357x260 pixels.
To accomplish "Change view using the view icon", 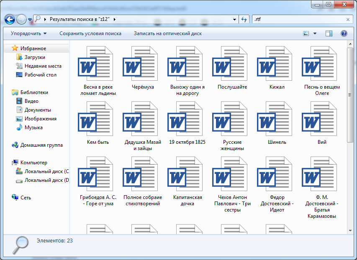I will coord(306,33).
